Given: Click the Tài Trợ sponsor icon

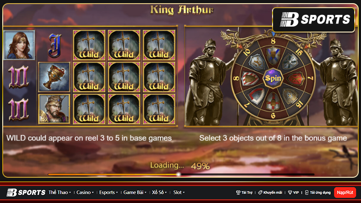Looking at the screenshot, I should click(x=238, y=193).
